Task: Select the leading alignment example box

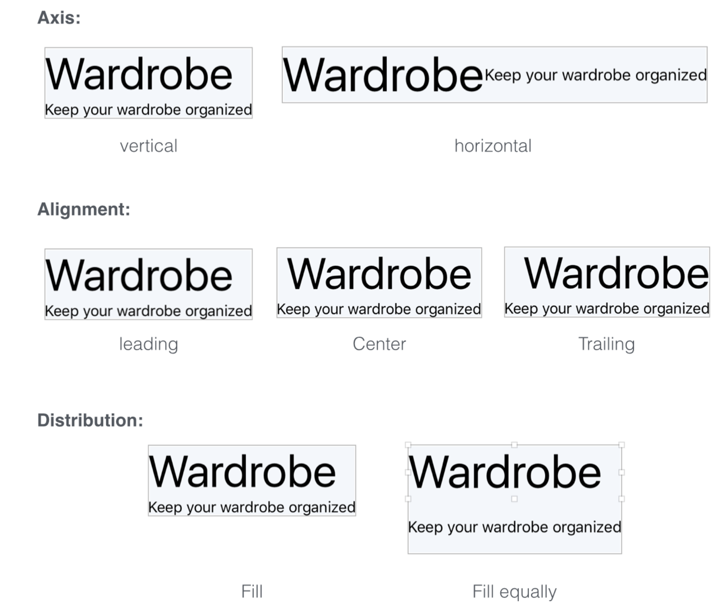Action: tap(148, 284)
